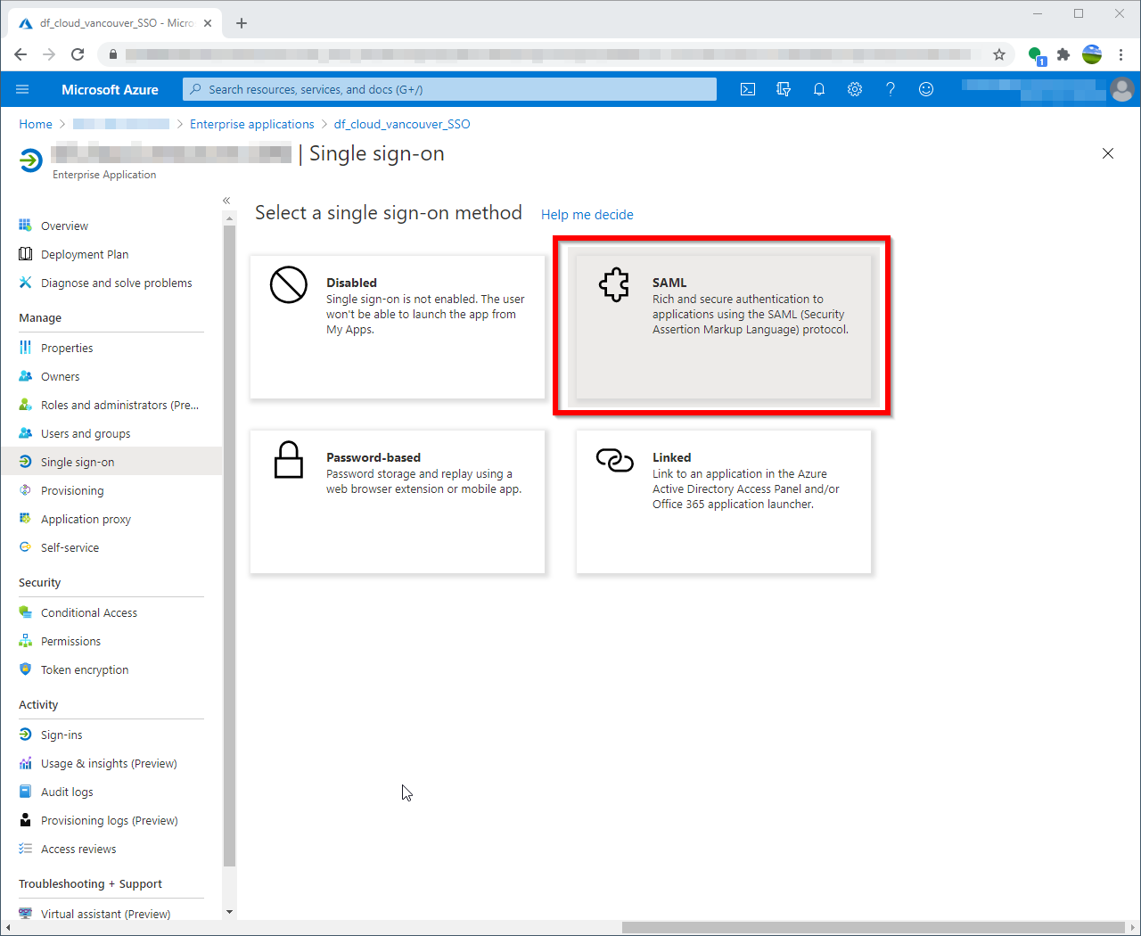Click the horizontal scrollbar at page bottom
Image resolution: width=1141 pixels, height=936 pixels.
(874, 927)
